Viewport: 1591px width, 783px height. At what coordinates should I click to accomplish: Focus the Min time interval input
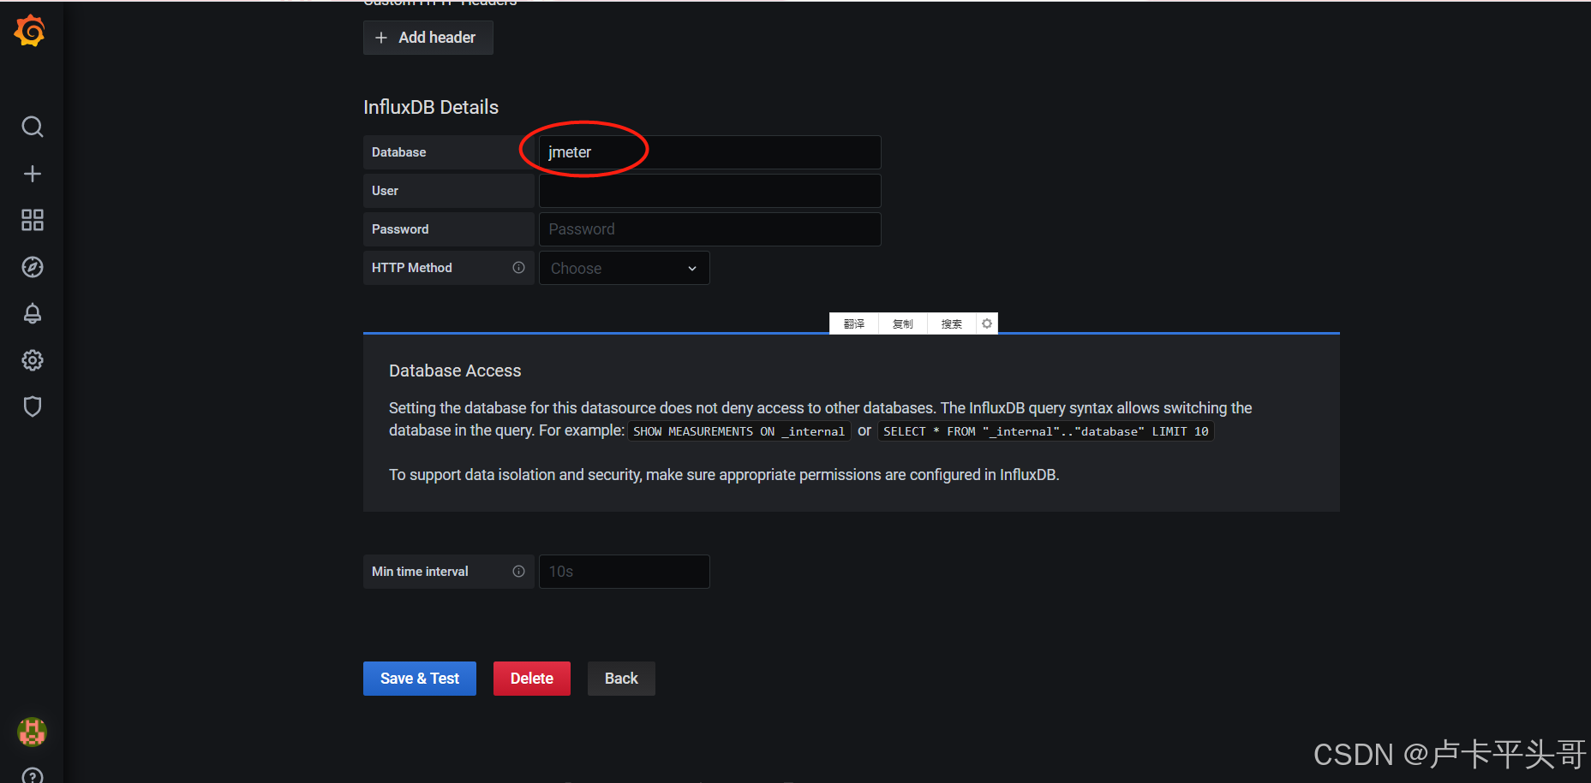pyautogui.click(x=624, y=572)
